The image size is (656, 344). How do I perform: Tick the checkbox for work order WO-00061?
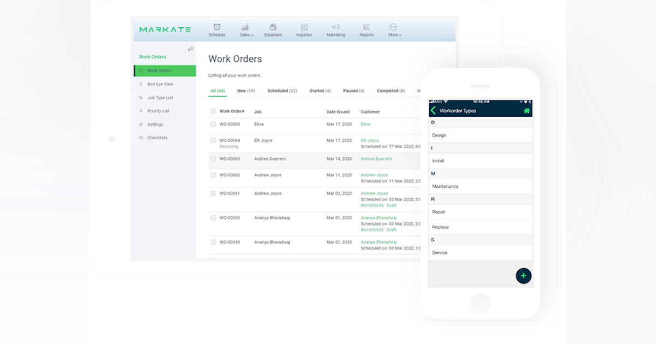(213, 193)
